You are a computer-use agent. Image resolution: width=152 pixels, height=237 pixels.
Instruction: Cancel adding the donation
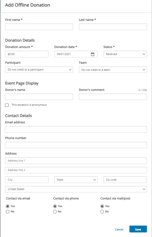(x=119, y=229)
